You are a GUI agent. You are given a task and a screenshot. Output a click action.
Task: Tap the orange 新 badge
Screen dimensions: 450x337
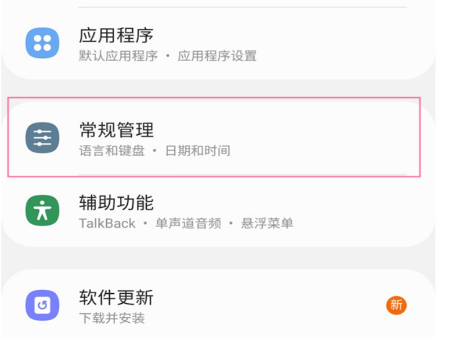click(396, 305)
